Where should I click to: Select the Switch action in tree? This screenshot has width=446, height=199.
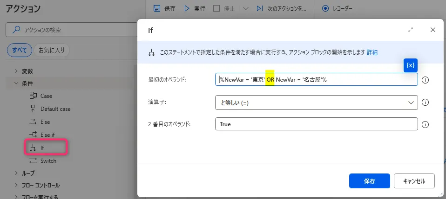pyautogui.click(x=48, y=161)
